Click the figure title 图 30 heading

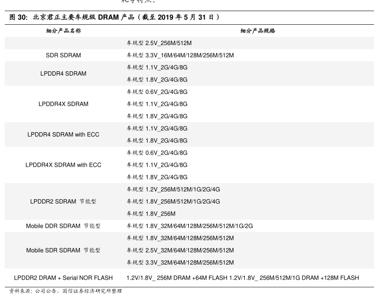[x=115, y=17]
